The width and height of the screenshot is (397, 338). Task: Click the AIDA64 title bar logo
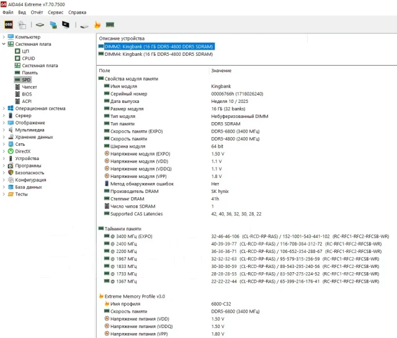pyautogui.click(x=4, y=4)
